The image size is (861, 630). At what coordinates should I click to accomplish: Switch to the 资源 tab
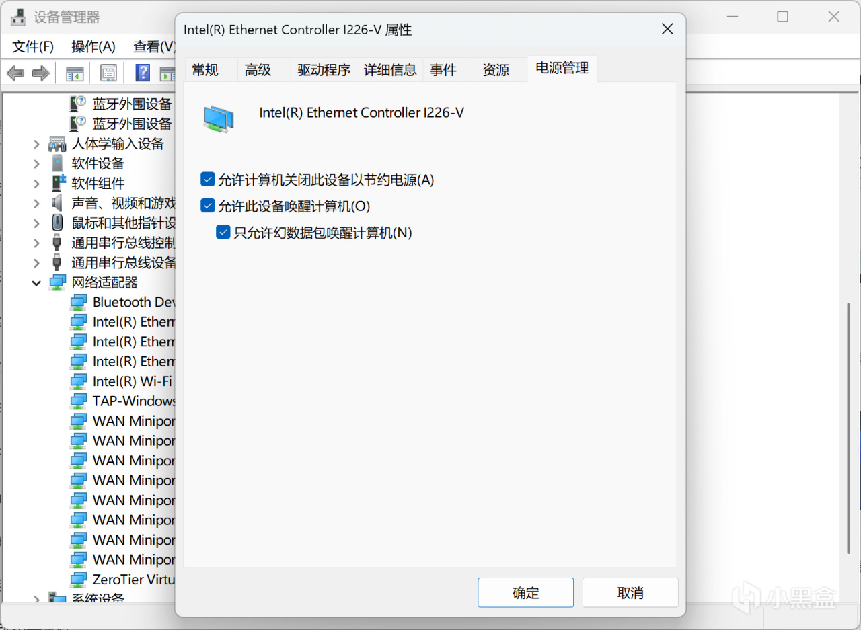502,70
